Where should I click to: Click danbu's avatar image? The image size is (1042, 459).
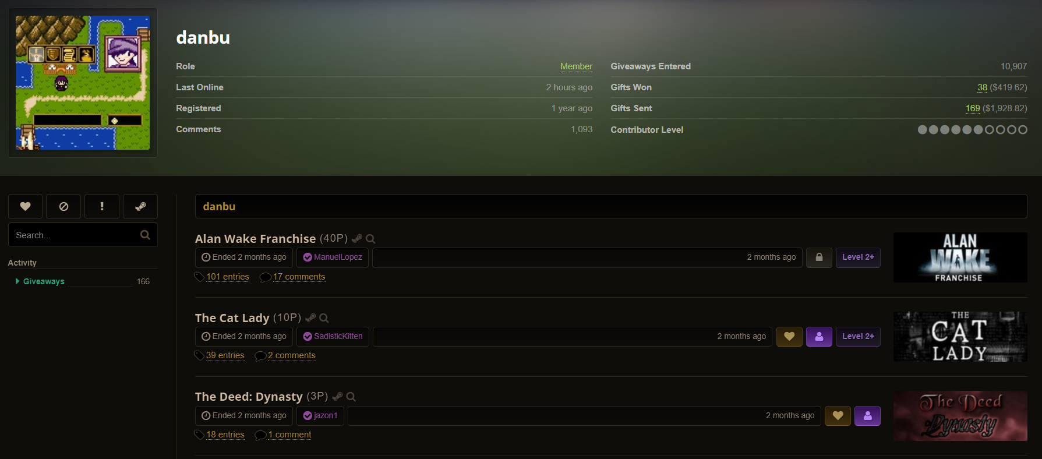[83, 83]
